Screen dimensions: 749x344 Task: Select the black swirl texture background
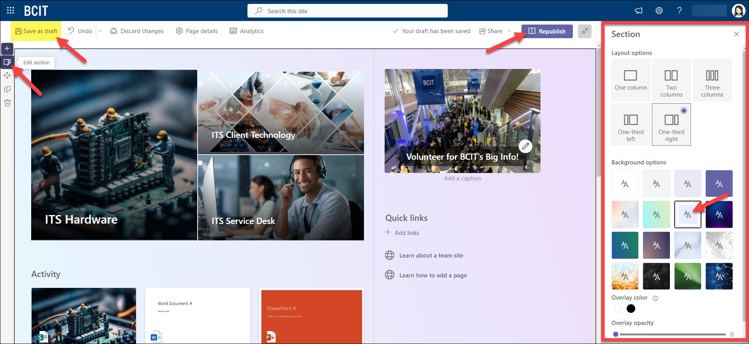pyautogui.click(x=656, y=276)
